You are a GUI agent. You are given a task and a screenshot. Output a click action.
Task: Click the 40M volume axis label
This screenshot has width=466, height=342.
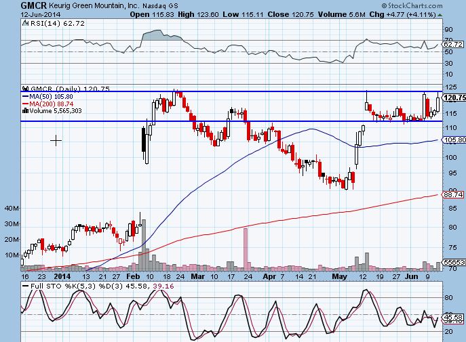tap(12, 208)
